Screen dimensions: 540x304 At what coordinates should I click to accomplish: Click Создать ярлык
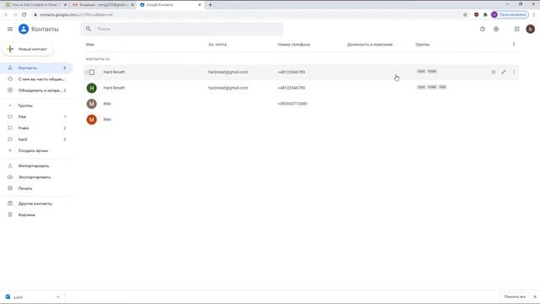tap(36, 150)
